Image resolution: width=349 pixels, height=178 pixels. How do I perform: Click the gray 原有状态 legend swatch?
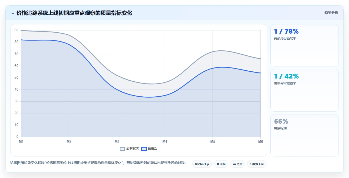coord(122,149)
